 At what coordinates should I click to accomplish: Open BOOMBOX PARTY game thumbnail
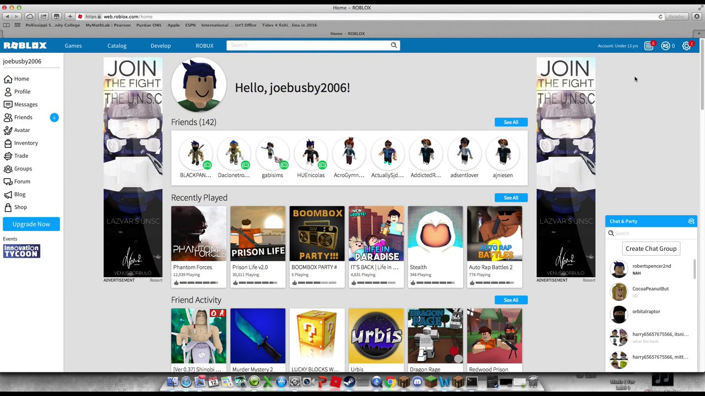(317, 234)
